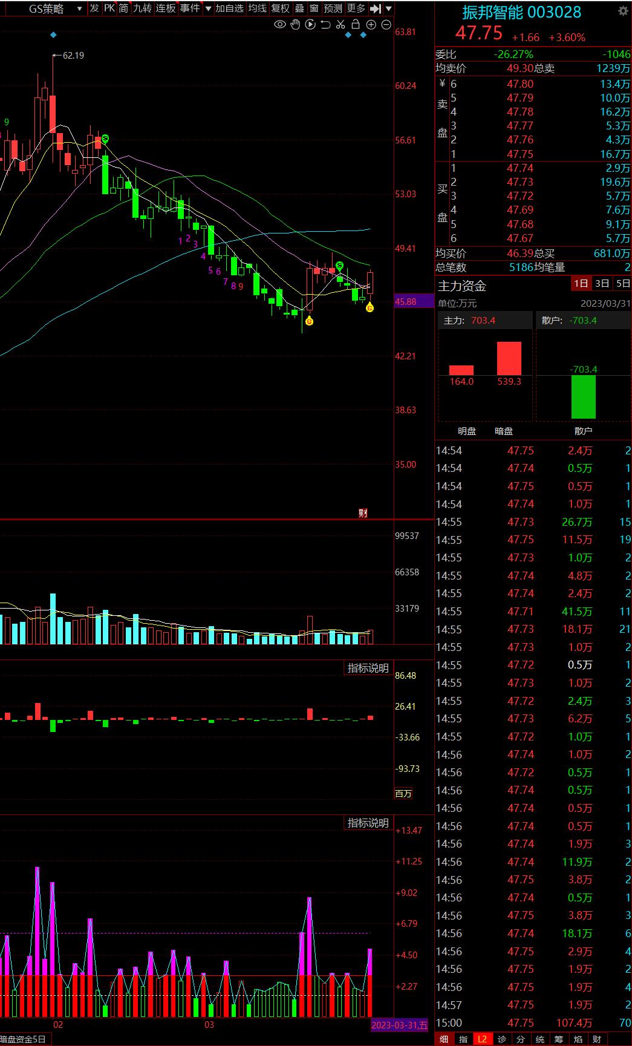Click green S marker near 49.41 level

(x=340, y=266)
